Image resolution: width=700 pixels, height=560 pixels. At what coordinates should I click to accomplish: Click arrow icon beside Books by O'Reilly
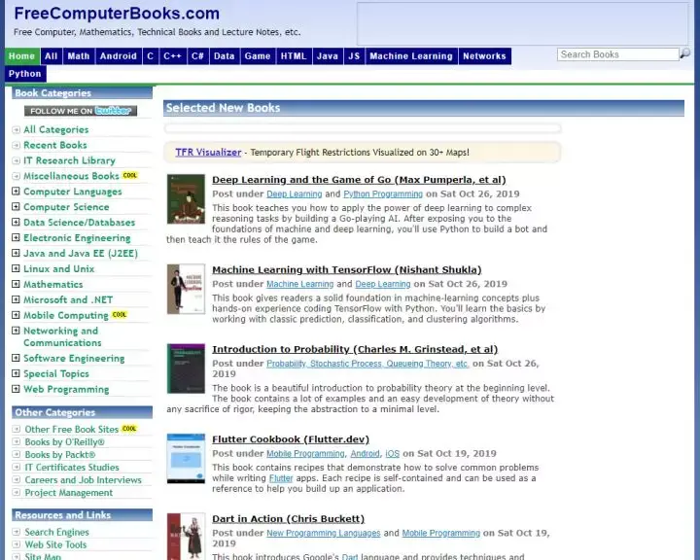(x=17, y=441)
